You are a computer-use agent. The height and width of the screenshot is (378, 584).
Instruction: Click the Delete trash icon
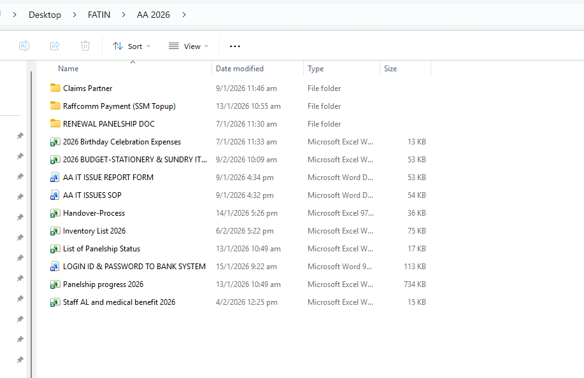85,46
